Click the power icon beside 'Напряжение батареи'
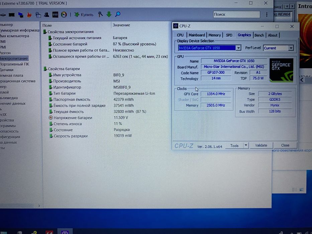312x234 pixels. pyautogui.click(x=51, y=118)
